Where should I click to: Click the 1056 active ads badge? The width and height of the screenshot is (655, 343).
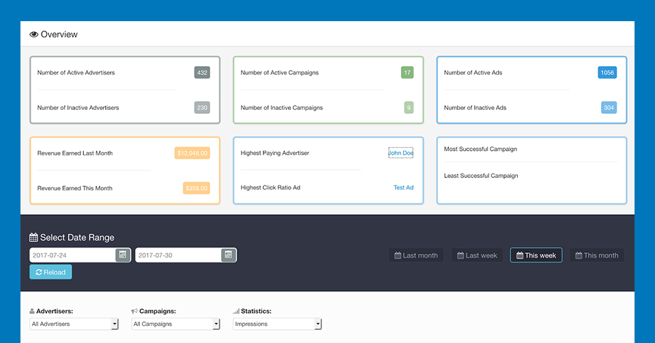(x=607, y=72)
